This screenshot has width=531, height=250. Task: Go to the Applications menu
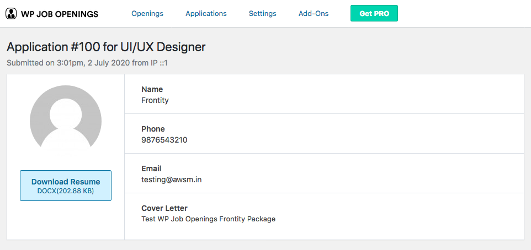206,13
